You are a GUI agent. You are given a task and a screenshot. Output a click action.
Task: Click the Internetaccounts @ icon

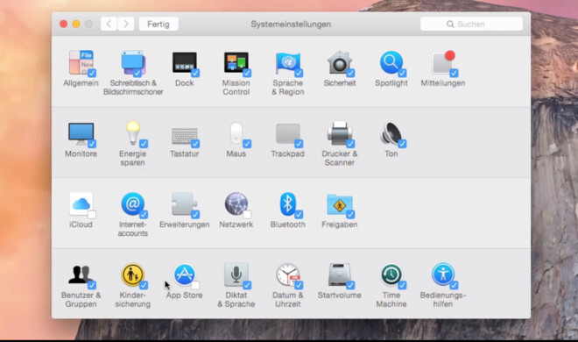pyautogui.click(x=133, y=204)
